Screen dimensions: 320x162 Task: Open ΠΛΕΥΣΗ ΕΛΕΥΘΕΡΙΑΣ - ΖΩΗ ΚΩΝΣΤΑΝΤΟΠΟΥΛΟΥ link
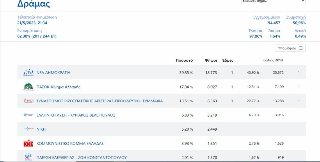81,158
